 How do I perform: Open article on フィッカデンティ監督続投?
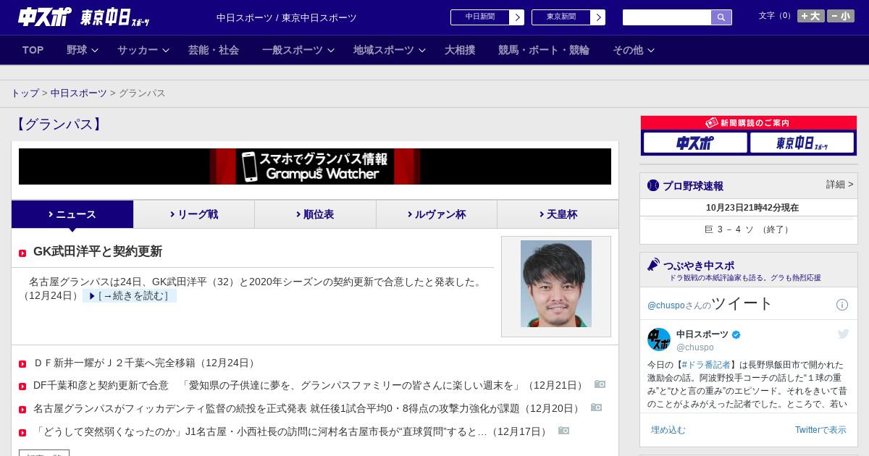(x=307, y=408)
